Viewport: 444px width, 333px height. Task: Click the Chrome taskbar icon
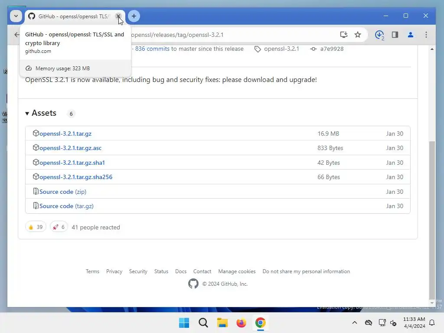pyautogui.click(x=261, y=323)
